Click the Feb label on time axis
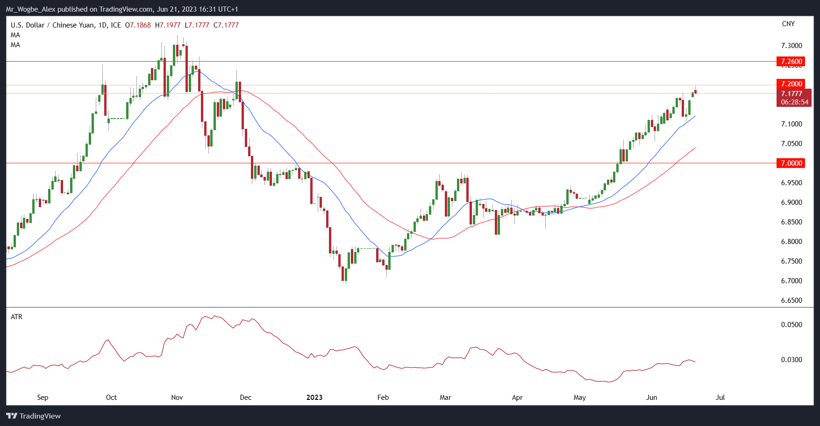Screen dimensions: 820x426 pyautogui.click(x=383, y=398)
